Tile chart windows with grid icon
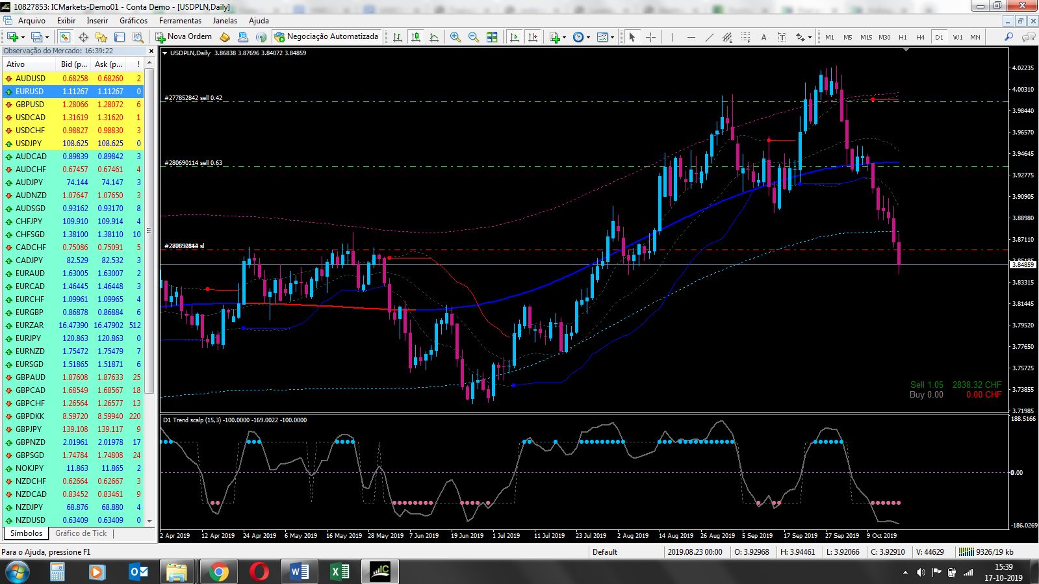Screen dimensions: 1039x584 pos(492,37)
